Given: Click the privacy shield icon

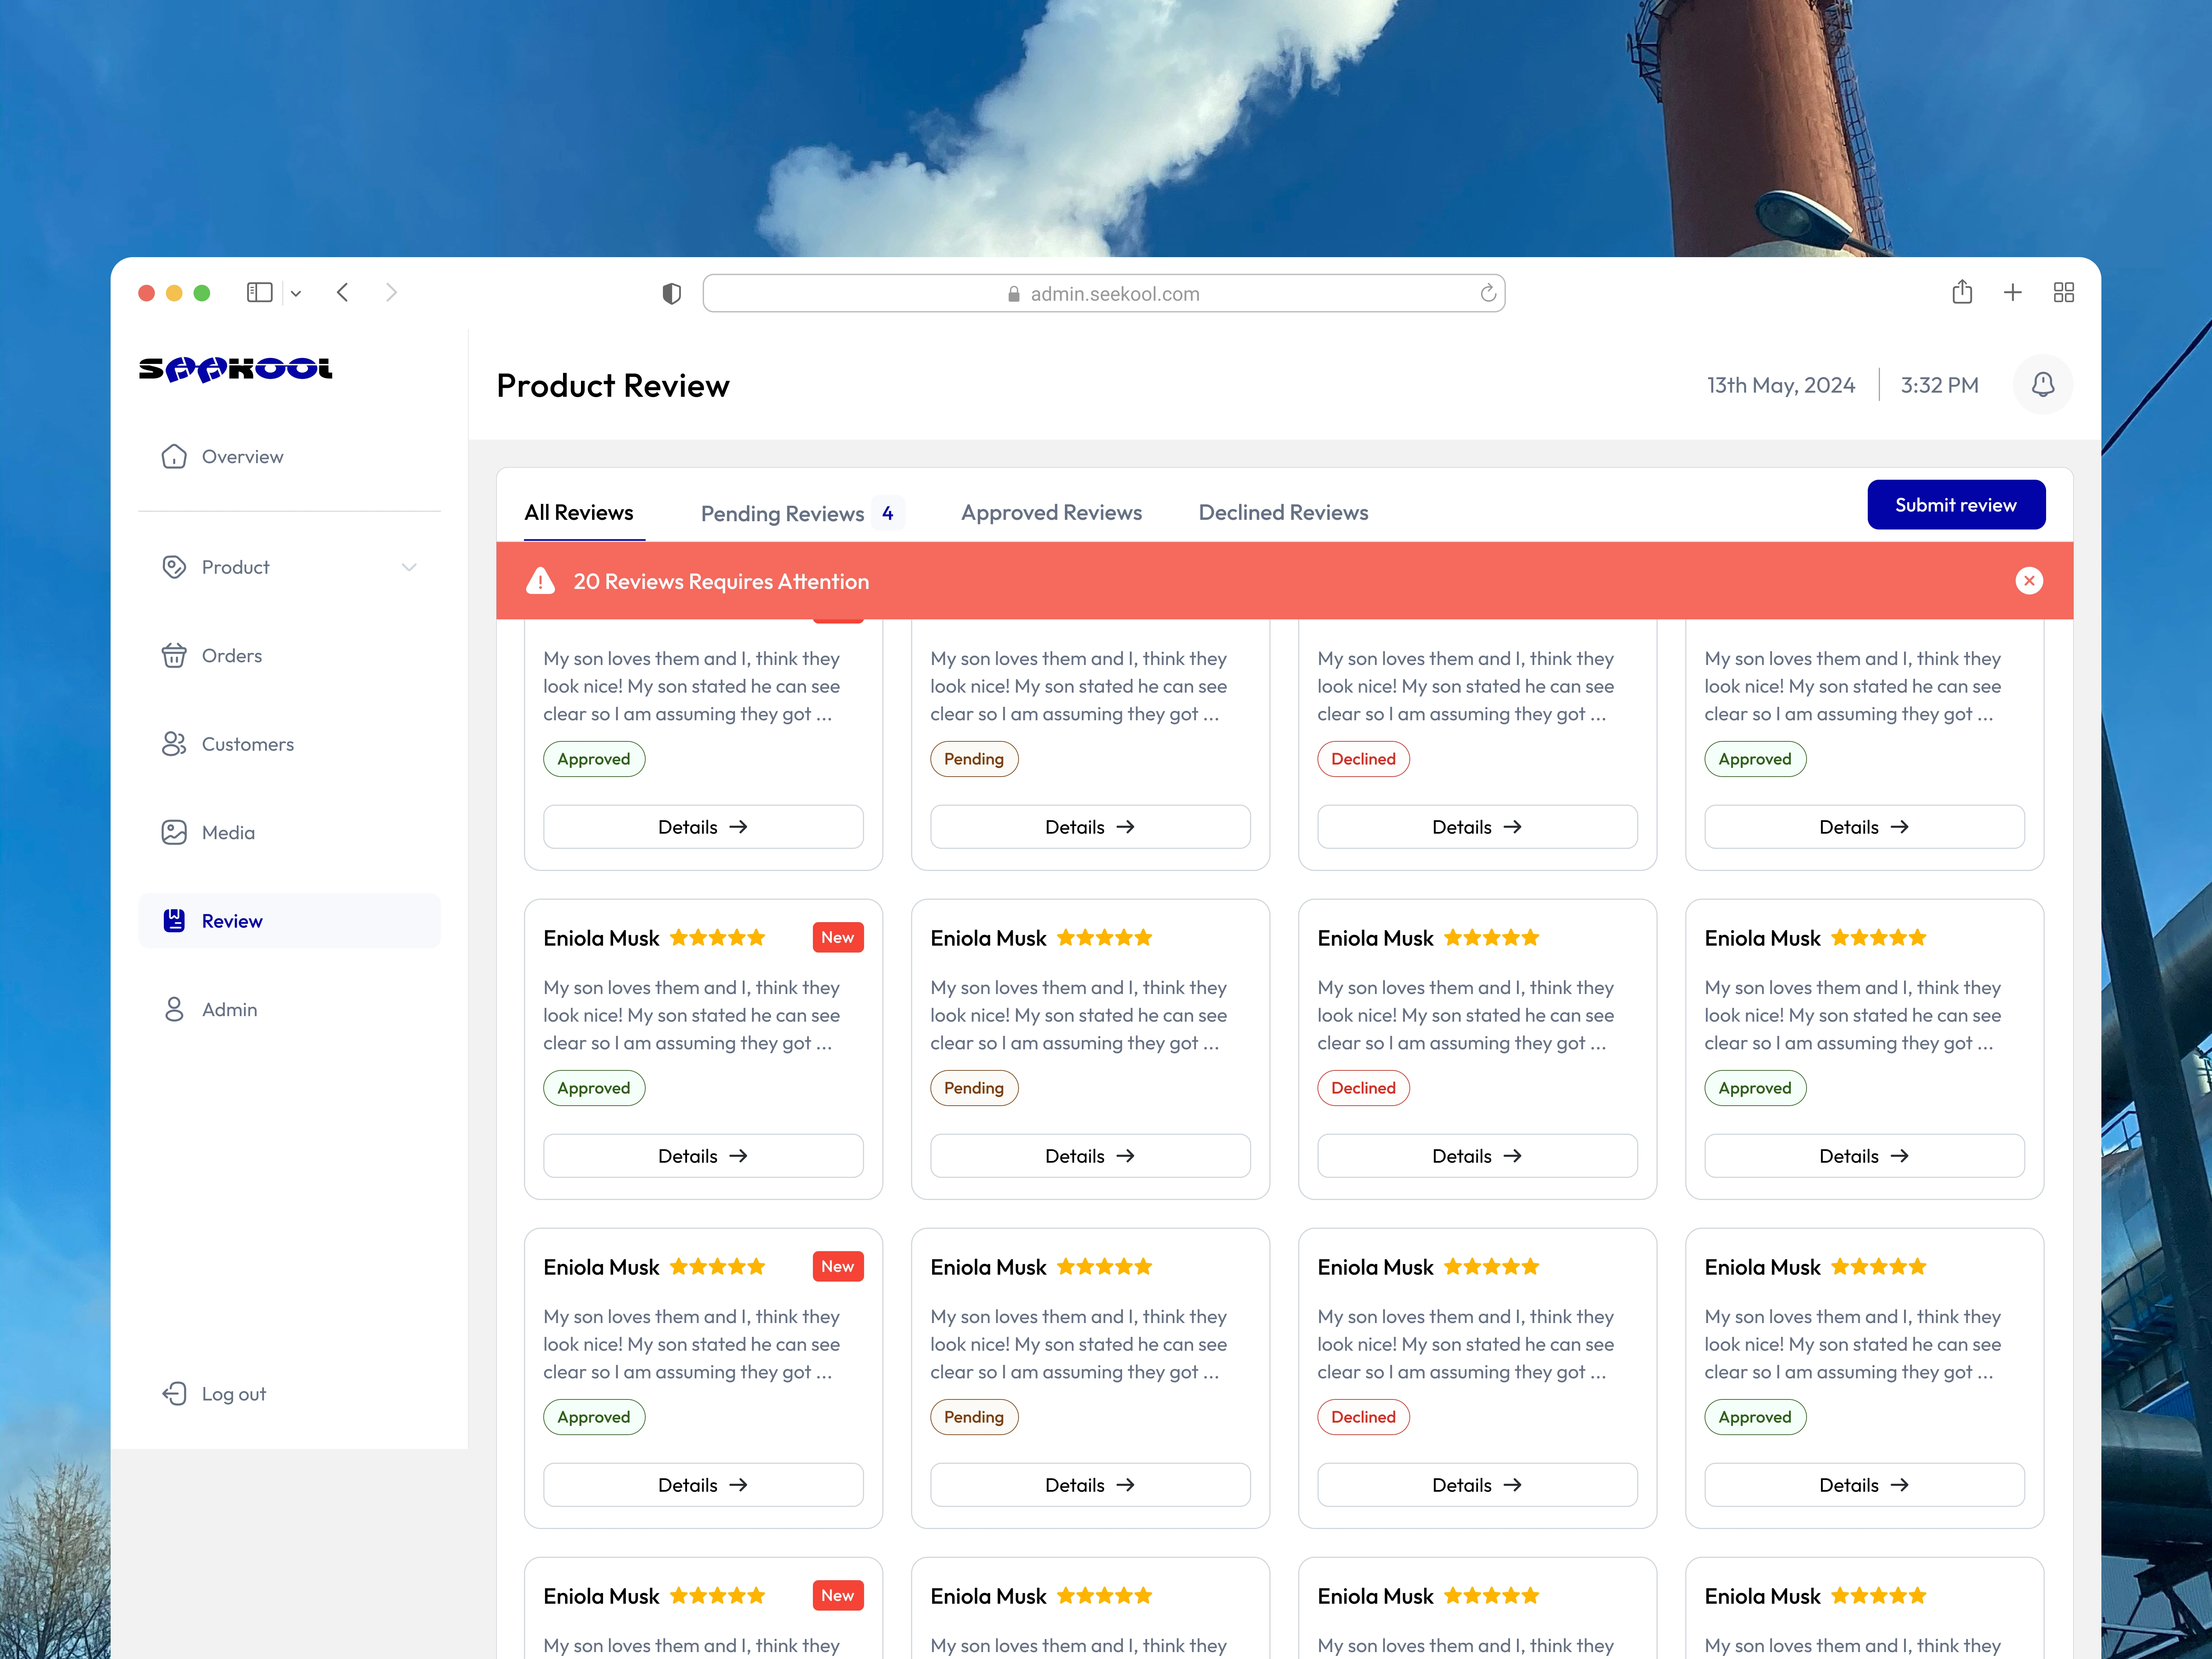Looking at the screenshot, I should pyautogui.click(x=672, y=293).
